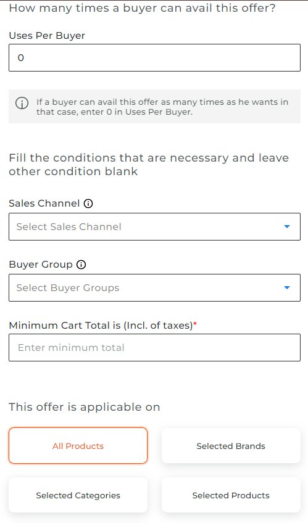Click the Uses Per Buyer label
Screen dimensions: 308x523
tap(47, 36)
